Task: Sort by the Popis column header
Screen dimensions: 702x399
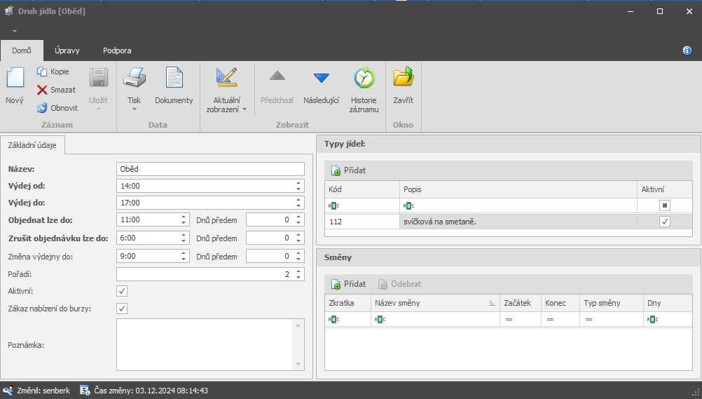Action: [x=518, y=189]
